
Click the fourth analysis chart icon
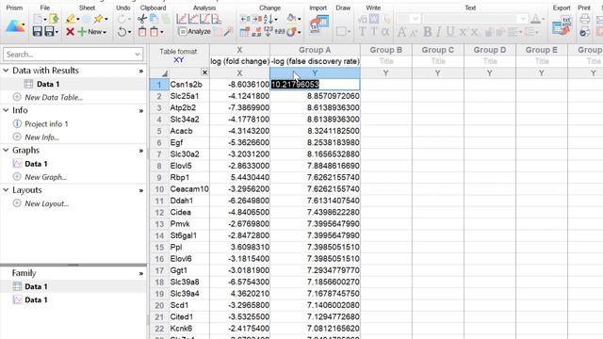click(217, 19)
